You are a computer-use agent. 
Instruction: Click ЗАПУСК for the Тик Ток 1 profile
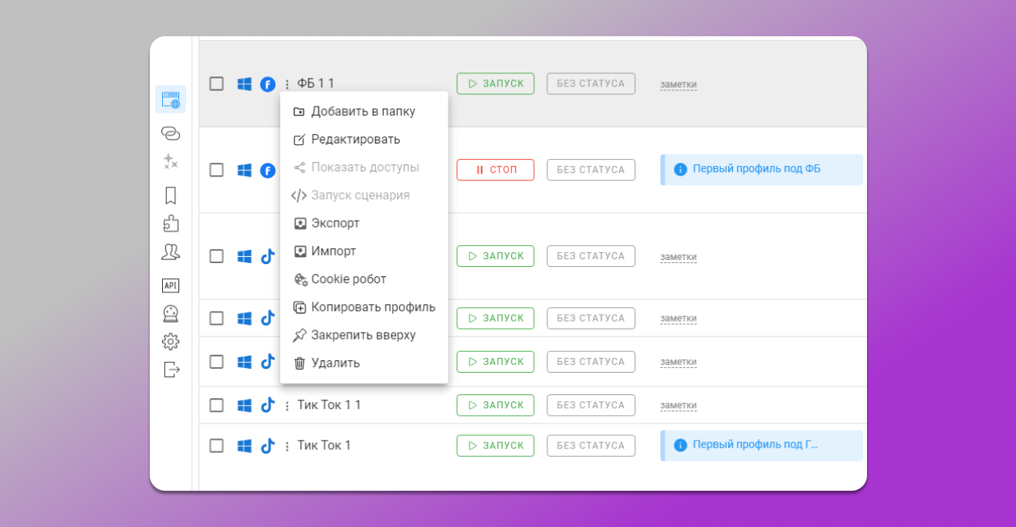coord(495,445)
